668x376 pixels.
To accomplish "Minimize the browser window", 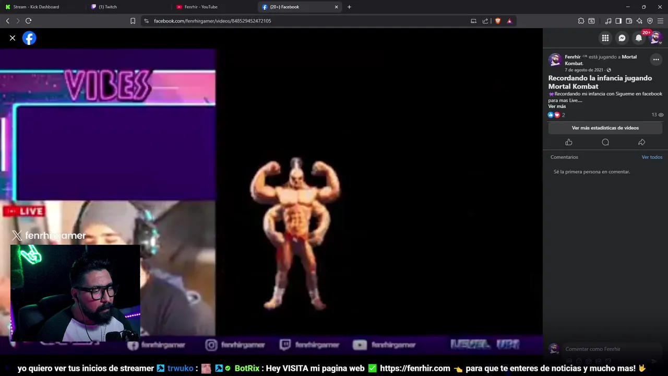I will pos(628,7).
